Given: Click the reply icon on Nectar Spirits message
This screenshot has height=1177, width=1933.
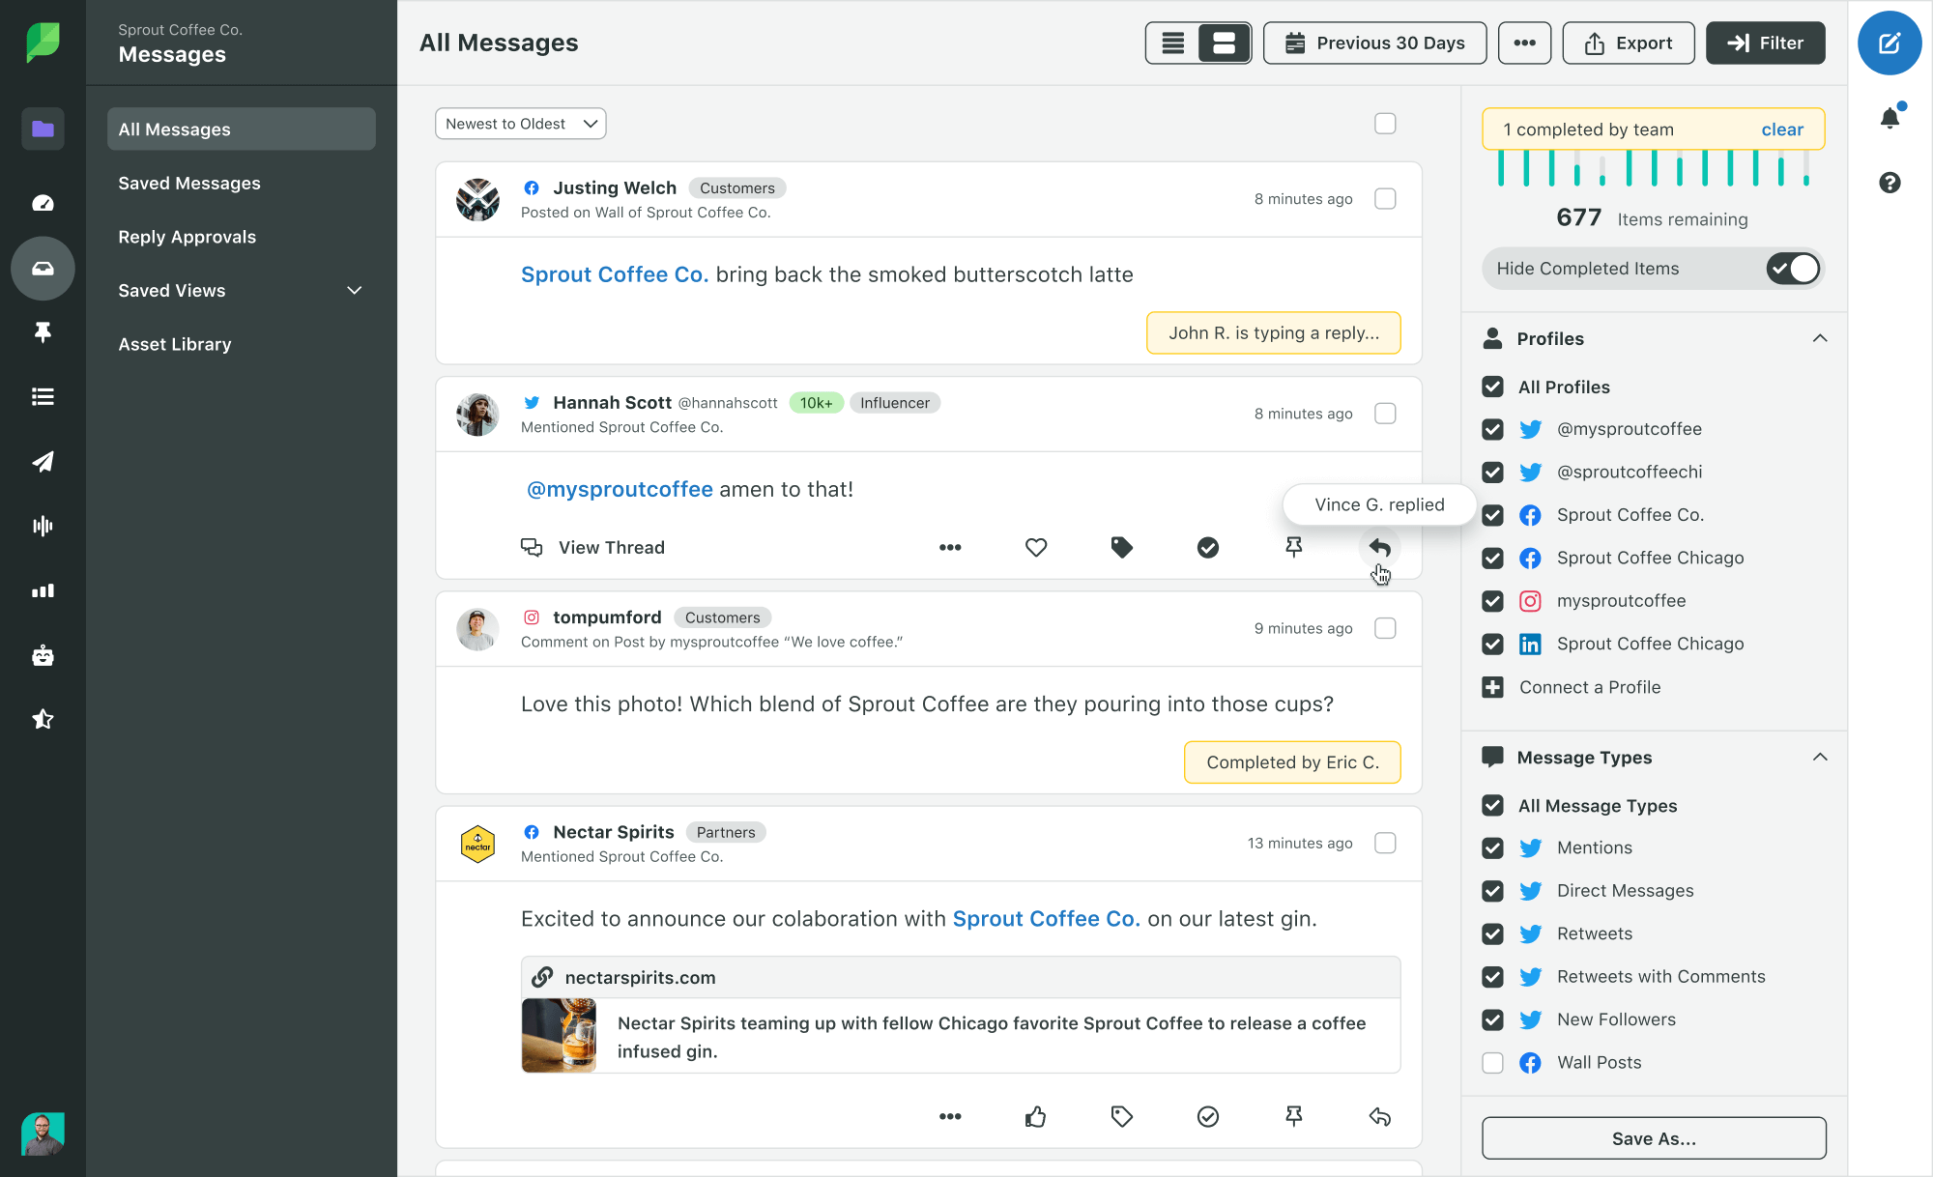Looking at the screenshot, I should click(1378, 1116).
